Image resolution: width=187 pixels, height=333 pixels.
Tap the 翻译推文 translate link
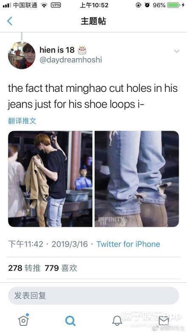click(22, 121)
